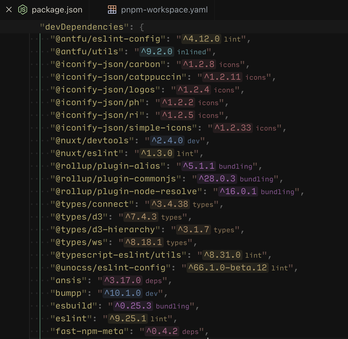Click the ^66.1.0-beta.12 badge for @unocss/eslint-config
This screenshot has height=339, width=348.
(227, 267)
